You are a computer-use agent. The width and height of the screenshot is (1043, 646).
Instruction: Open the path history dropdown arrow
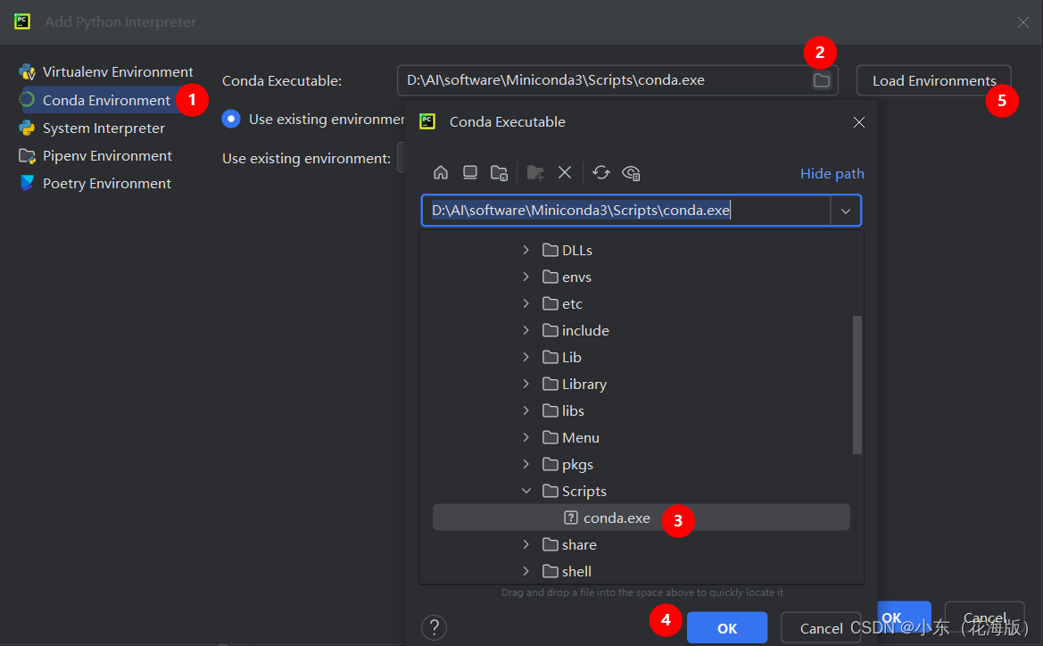click(846, 211)
